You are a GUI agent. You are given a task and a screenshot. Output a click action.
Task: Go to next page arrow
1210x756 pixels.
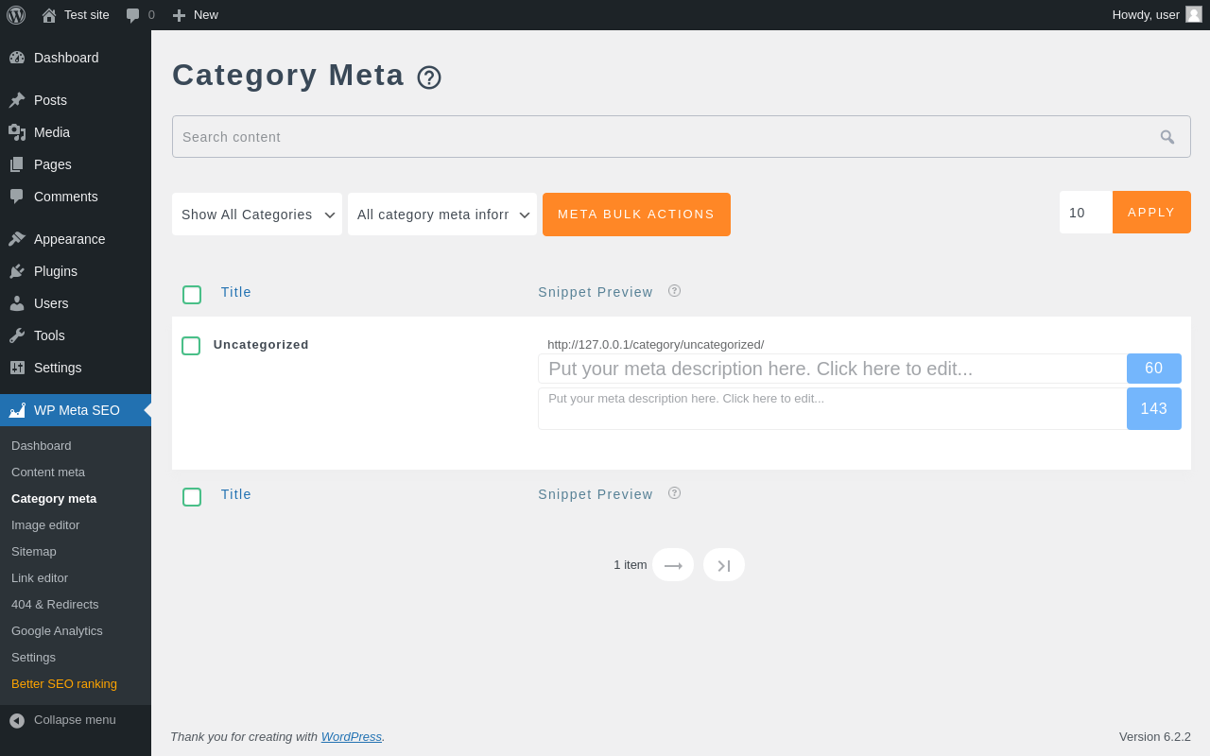[673, 565]
